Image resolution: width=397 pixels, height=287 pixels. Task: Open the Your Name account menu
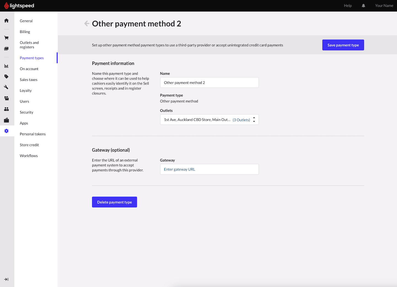[384, 6]
